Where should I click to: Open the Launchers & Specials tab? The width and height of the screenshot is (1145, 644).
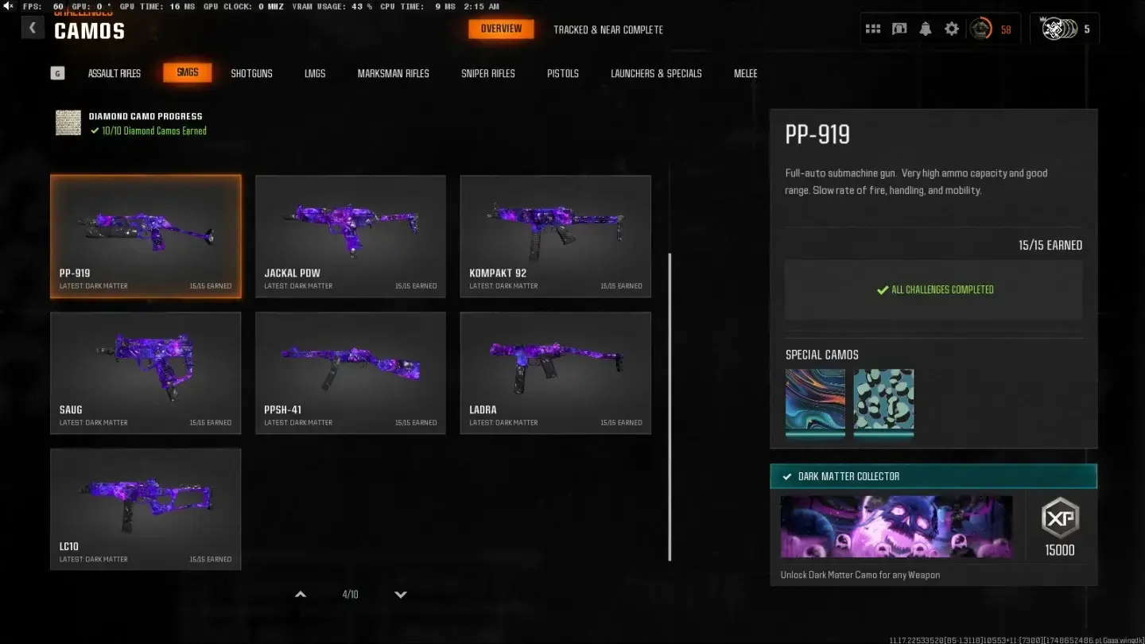656,73
